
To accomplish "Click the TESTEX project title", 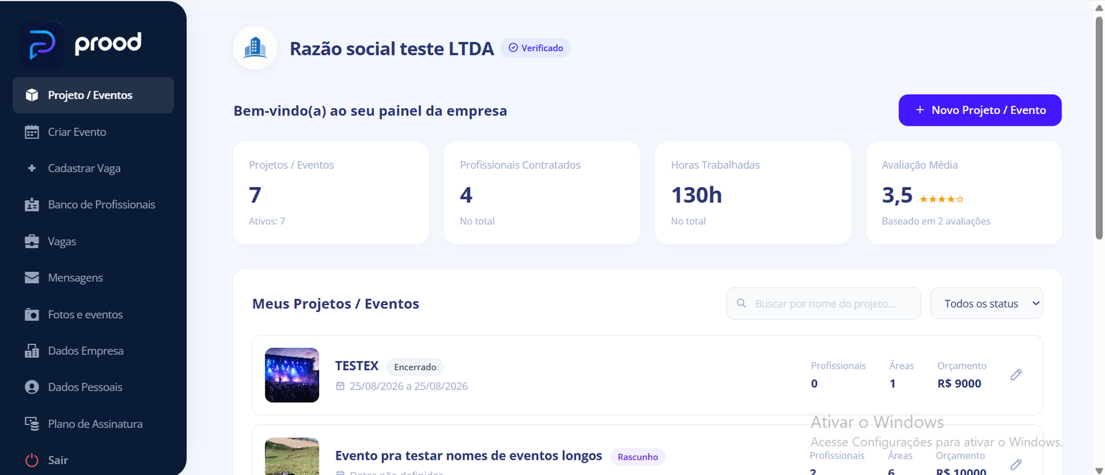I will (x=356, y=366).
